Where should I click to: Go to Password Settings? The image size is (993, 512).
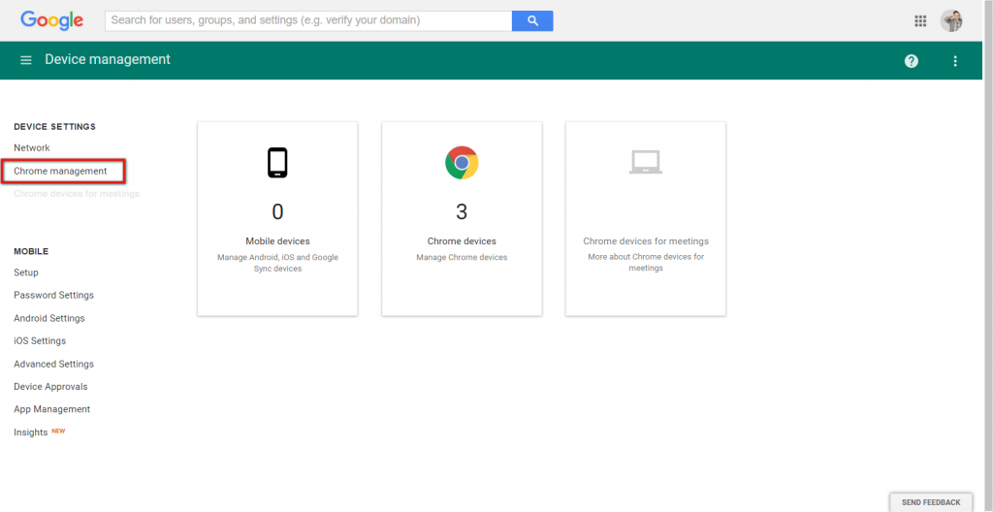(54, 296)
